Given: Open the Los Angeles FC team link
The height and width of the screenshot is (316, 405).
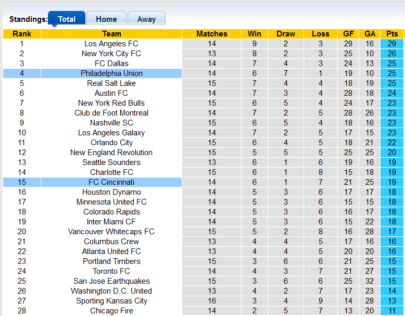Looking at the screenshot, I should [x=111, y=44].
